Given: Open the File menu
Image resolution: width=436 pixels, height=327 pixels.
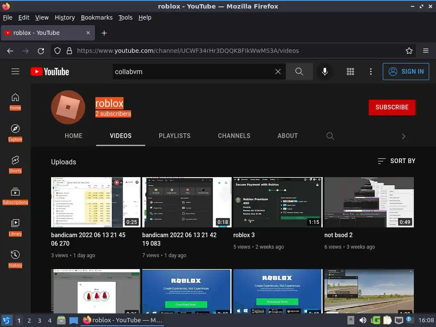Looking at the screenshot, I should (8, 17).
